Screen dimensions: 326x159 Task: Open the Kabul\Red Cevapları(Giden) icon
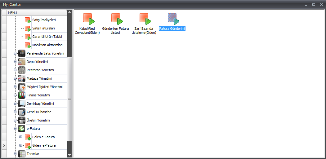coord(88,19)
